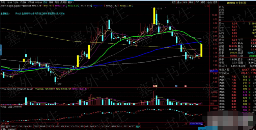Switch indicator to PSY
Viewport: 256px width, 130px height.
tap(125, 126)
